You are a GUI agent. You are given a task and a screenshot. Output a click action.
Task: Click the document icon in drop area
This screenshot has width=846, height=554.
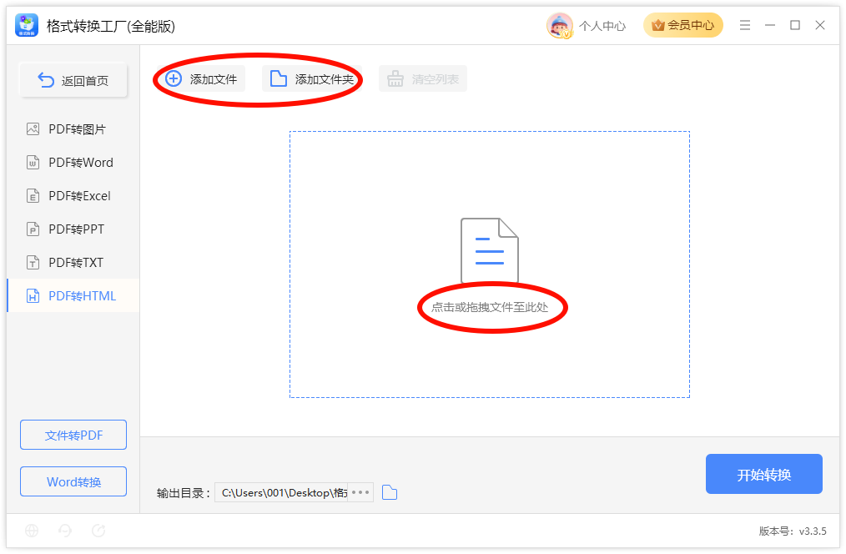[490, 250]
